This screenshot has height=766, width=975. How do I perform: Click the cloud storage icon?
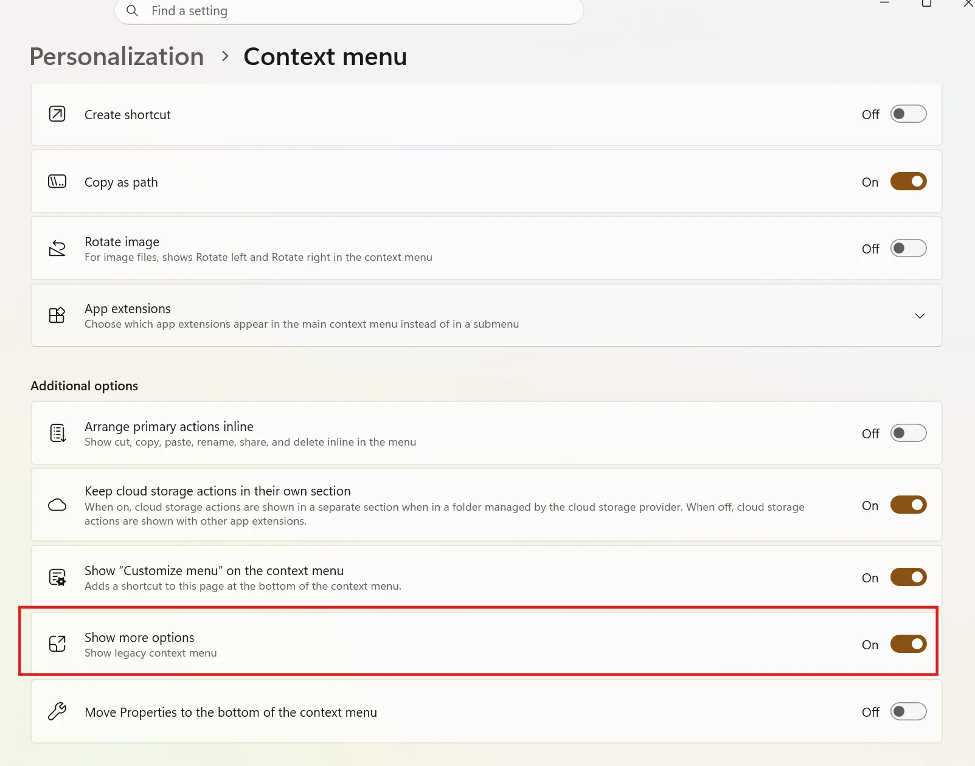pyautogui.click(x=57, y=505)
